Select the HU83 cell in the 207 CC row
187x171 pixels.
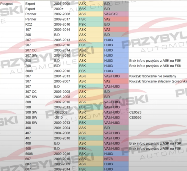point(116,50)
